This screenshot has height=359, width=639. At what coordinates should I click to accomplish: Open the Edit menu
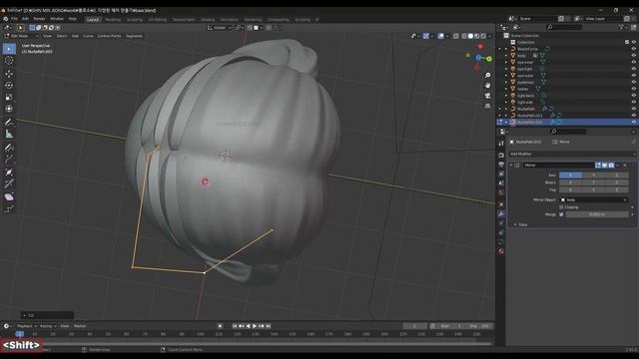(x=25, y=19)
